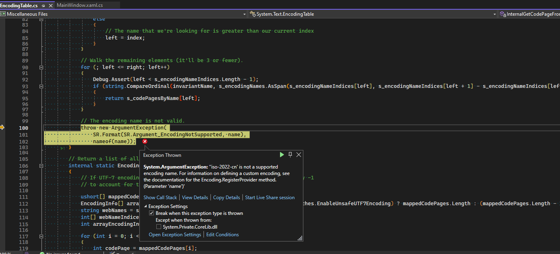Viewport: 560px width, 254px height.
Task: Click the for loop header on line 90
Action: click(125, 67)
